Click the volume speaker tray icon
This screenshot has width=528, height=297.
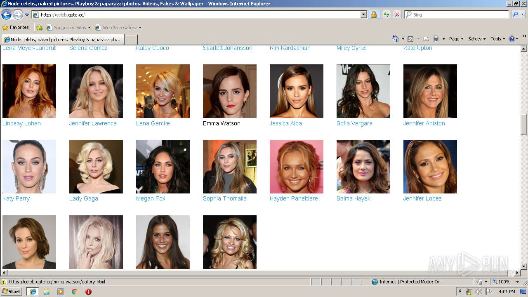point(478,292)
